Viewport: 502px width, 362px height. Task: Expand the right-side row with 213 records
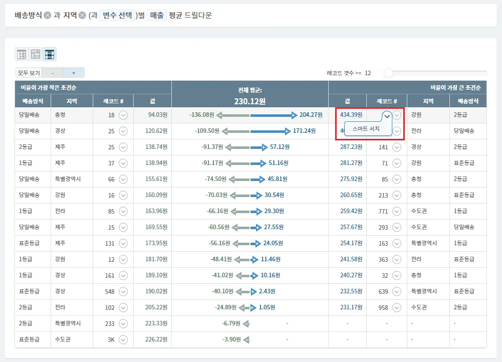pyautogui.click(x=397, y=195)
